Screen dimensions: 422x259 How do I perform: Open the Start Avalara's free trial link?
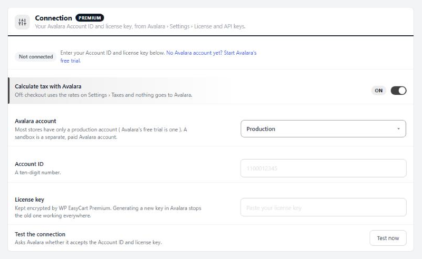[158, 57]
